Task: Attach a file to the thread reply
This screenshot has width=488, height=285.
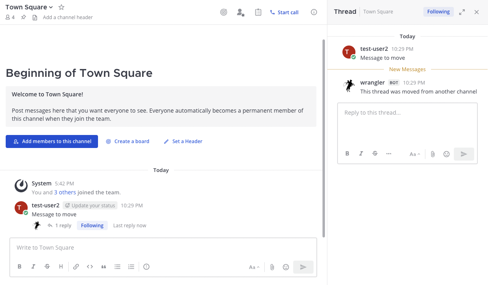Action: (433, 154)
